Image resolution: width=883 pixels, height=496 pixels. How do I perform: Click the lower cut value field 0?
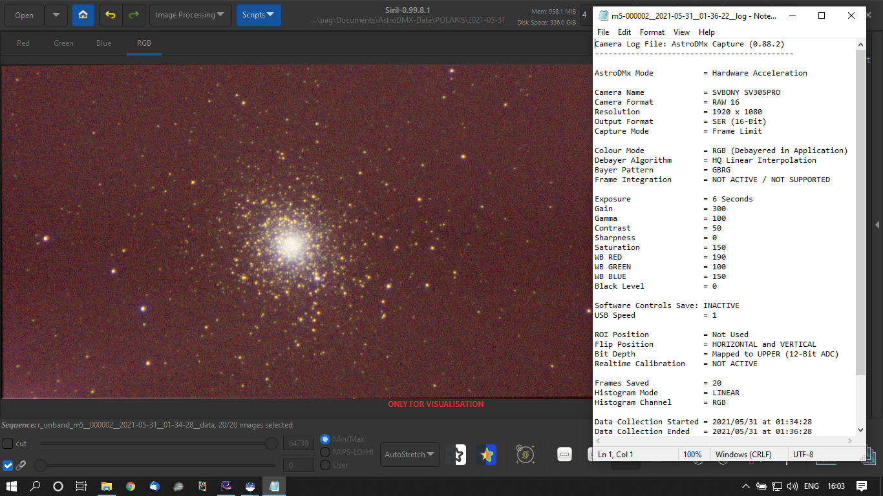point(299,465)
